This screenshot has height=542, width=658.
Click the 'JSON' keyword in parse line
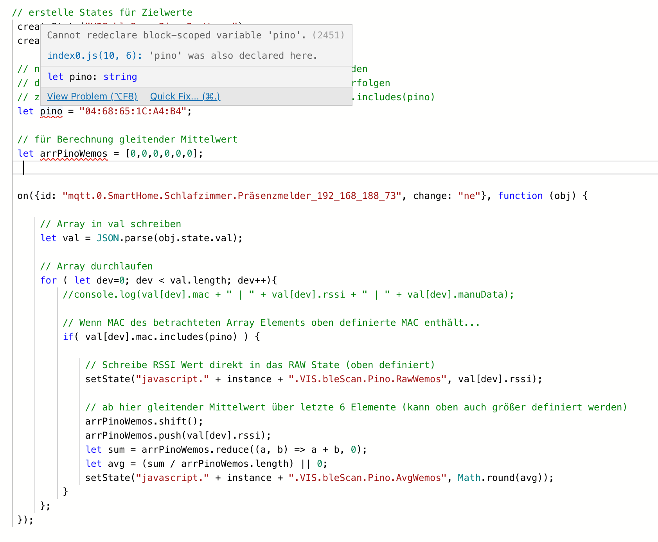coord(108,238)
